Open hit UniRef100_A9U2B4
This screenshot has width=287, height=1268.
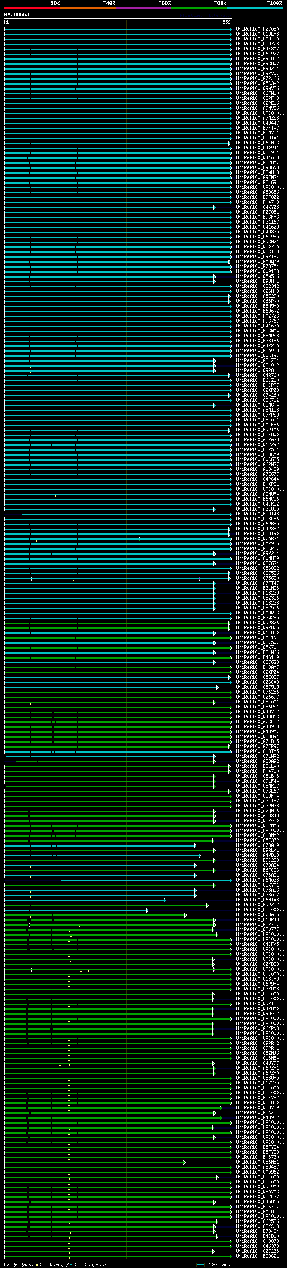[x=257, y=68]
